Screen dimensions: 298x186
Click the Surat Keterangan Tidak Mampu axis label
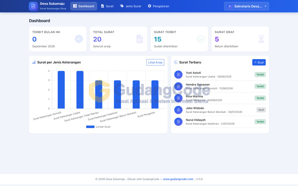(82, 117)
